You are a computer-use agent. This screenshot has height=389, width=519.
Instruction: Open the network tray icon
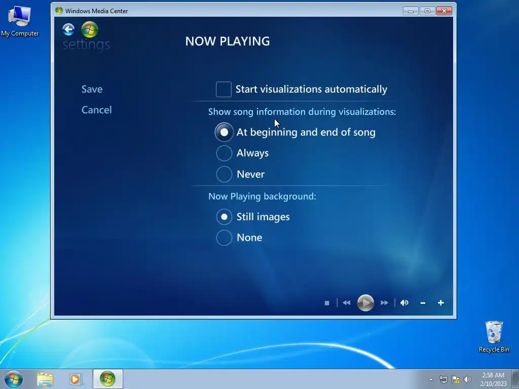[x=443, y=379]
